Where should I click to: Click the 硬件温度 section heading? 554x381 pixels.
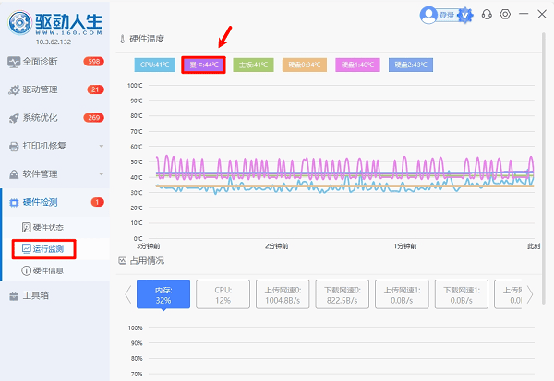click(147, 39)
